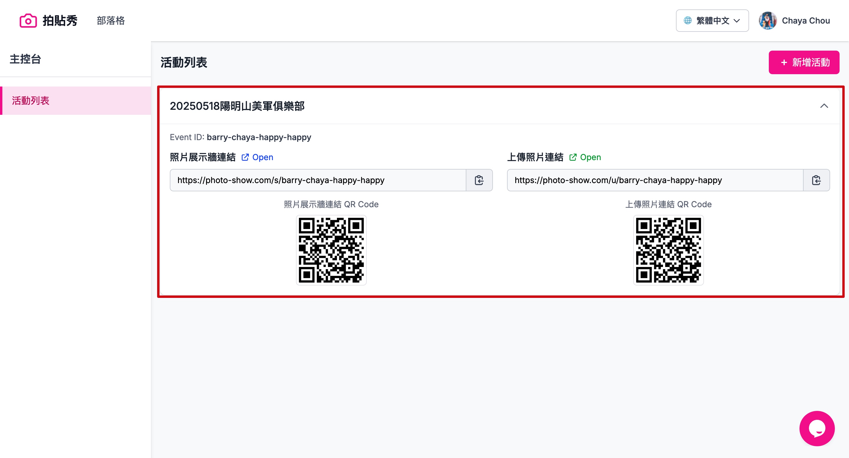Viewport: 849px width, 458px height.
Task: Click the 新增活動 button
Action: click(804, 62)
